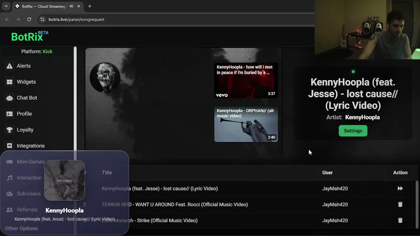Open a new browser tab
This screenshot has height=236, width=420.
coord(90,6)
